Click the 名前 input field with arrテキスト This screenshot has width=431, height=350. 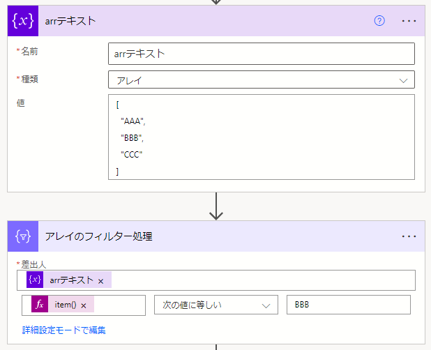pos(262,54)
